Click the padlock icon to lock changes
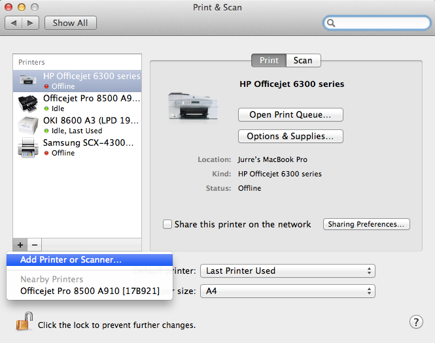Screen dimensions: 435x343 [24, 321]
